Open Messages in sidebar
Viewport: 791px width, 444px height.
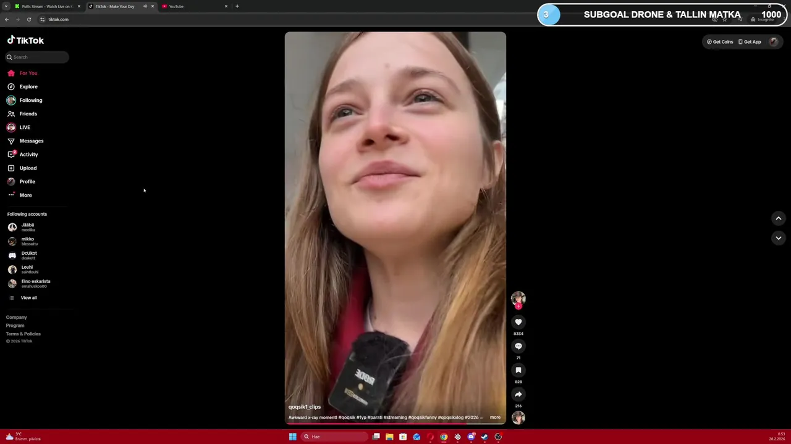(x=25, y=141)
